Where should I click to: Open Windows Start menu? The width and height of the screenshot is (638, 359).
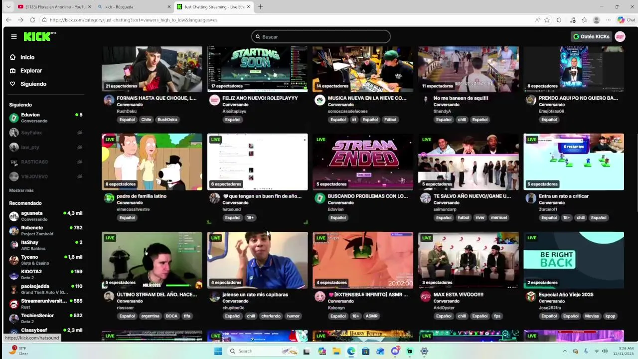pos(218,351)
